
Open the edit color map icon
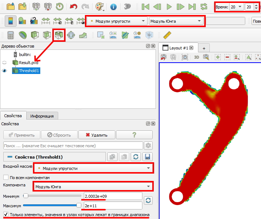(x=22, y=21)
